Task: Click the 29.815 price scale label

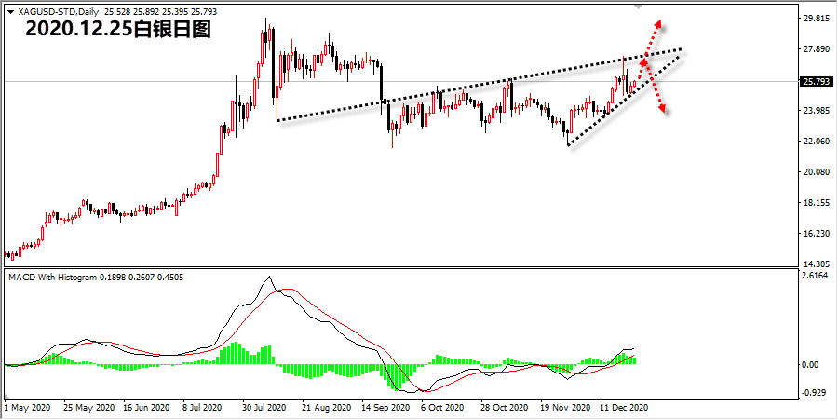Action: point(816,19)
